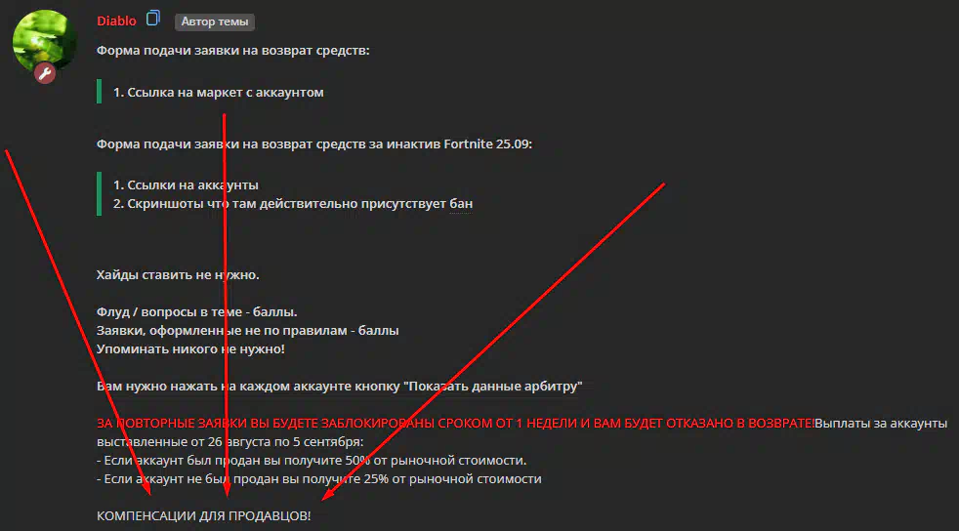Click the "Показать данные арбитру" sentence

tap(340, 387)
